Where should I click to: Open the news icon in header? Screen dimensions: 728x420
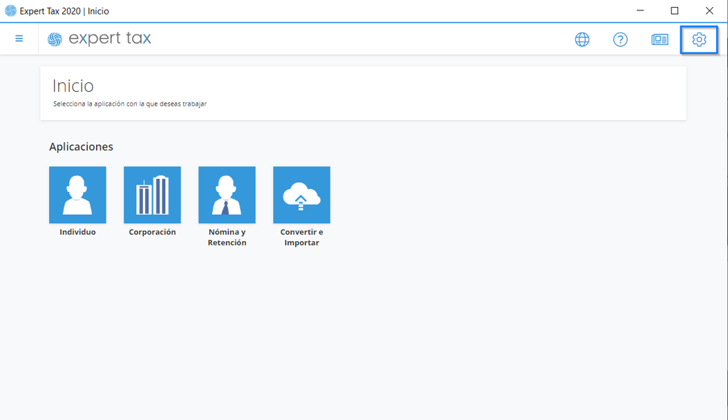pos(660,39)
